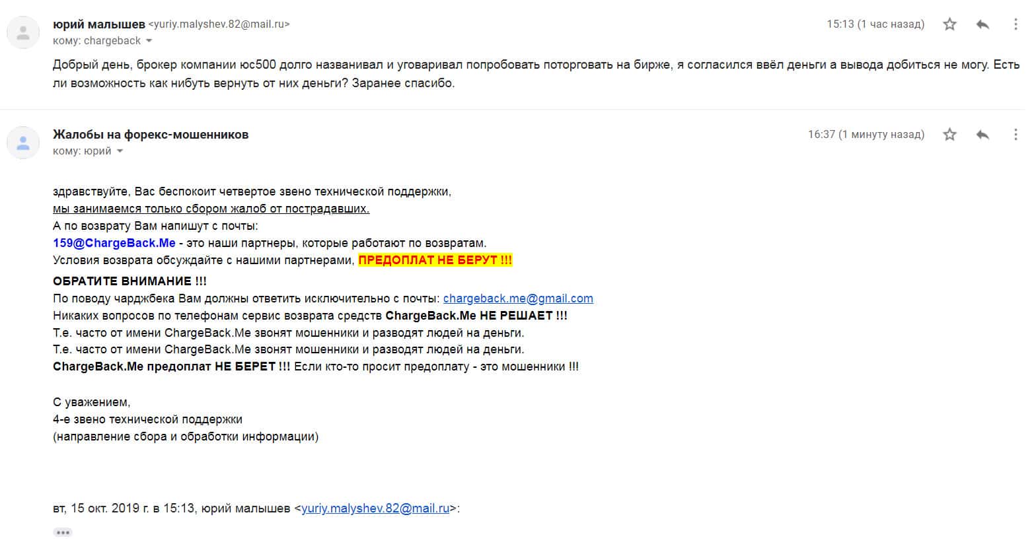Click the 16:37 (1 минуту назад) timestamp
The height and width of the screenshot is (558, 1036).
coord(866,135)
